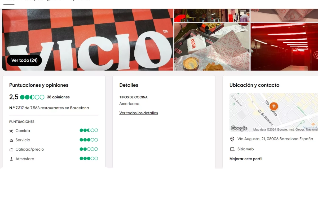Click Mejorar este perfil
This screenshot has width=318, height=200.
(246, 159)
